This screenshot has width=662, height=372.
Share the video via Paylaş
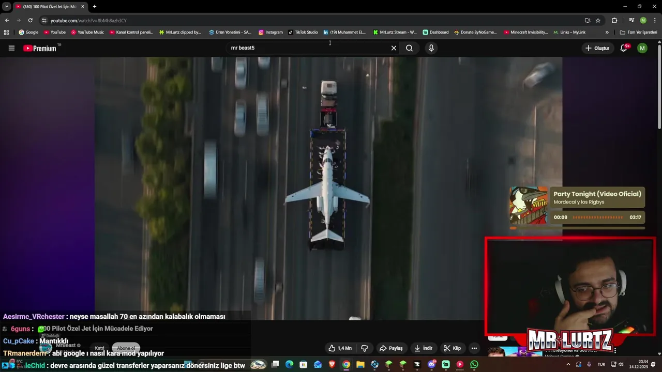[390, 348]
